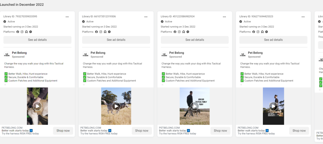Open three-dot menu for ad 661073512319306
323x144 pixels.
pos(146,17)
